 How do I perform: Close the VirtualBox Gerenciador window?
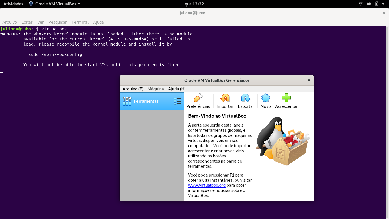[309, 80]
